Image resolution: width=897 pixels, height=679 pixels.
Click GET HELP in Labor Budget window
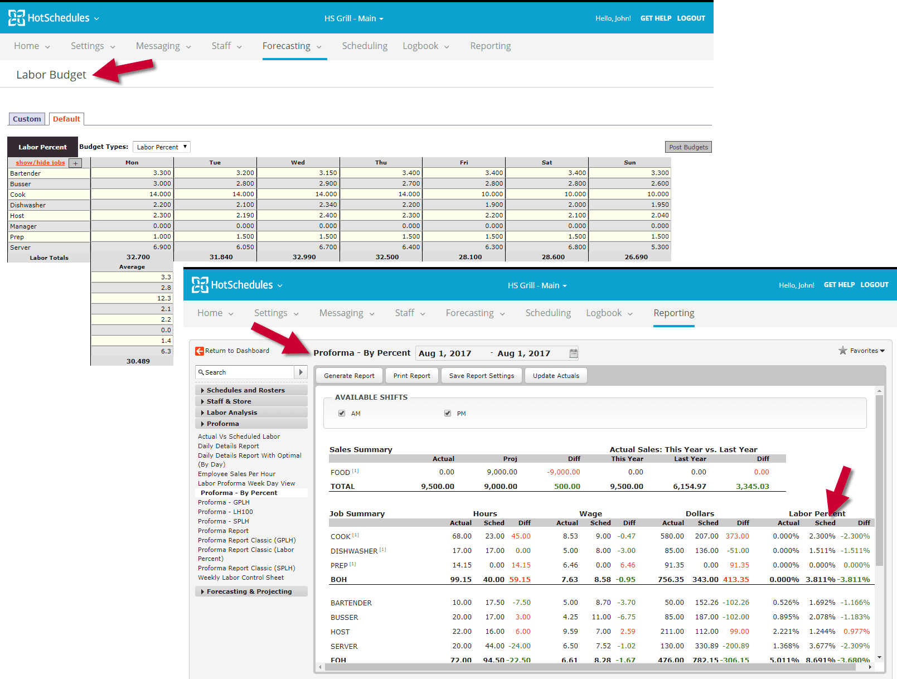pyautogui.click(x=656, y=18)
